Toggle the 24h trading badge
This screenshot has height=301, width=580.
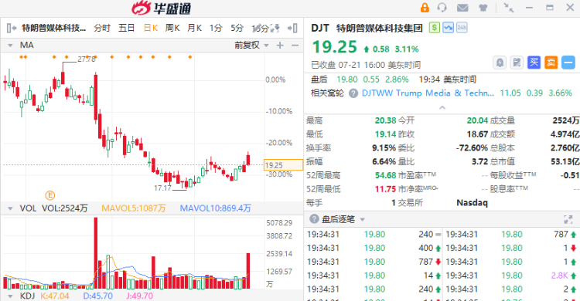coord(462,28)
